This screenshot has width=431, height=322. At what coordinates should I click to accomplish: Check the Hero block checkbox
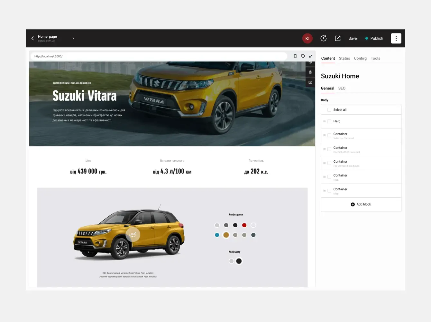tap(329, 121)
